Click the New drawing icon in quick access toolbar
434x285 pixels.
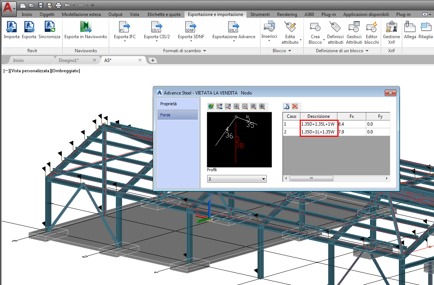(23, 5)
